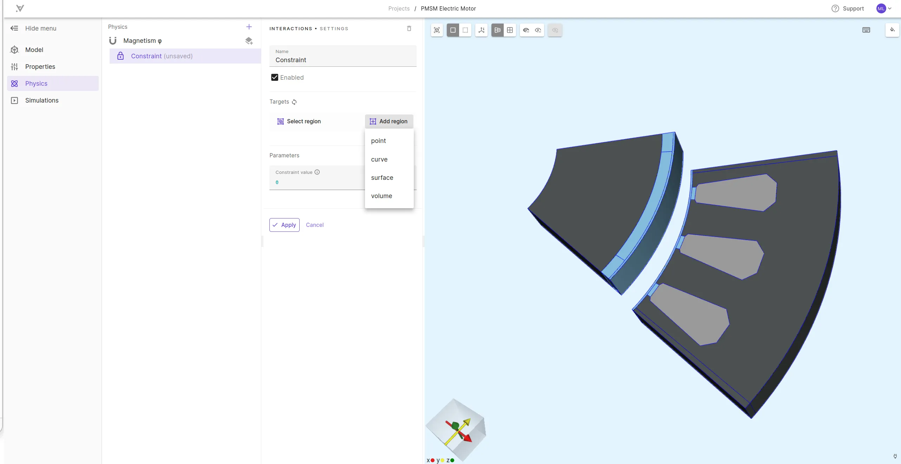Choose point from Add region menu
This screenshot has height=464, width=901.
click(389, 141)
